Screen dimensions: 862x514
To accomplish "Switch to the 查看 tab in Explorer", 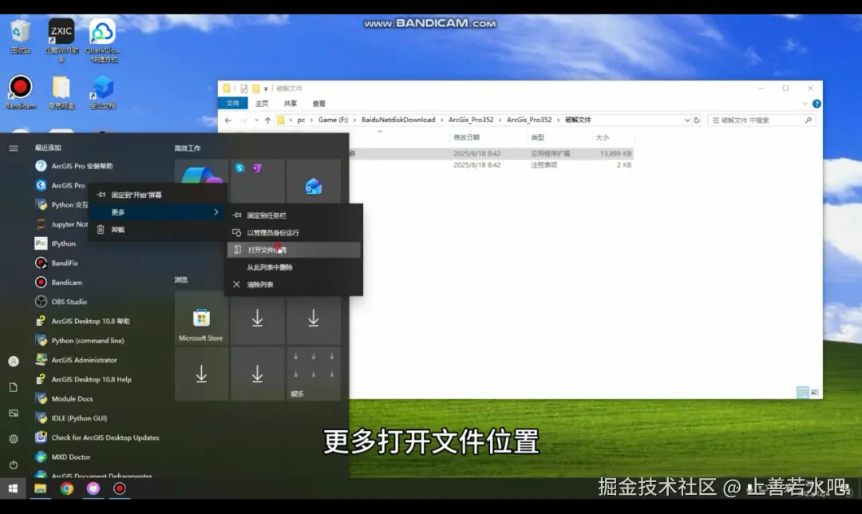I will click(320, 104).
